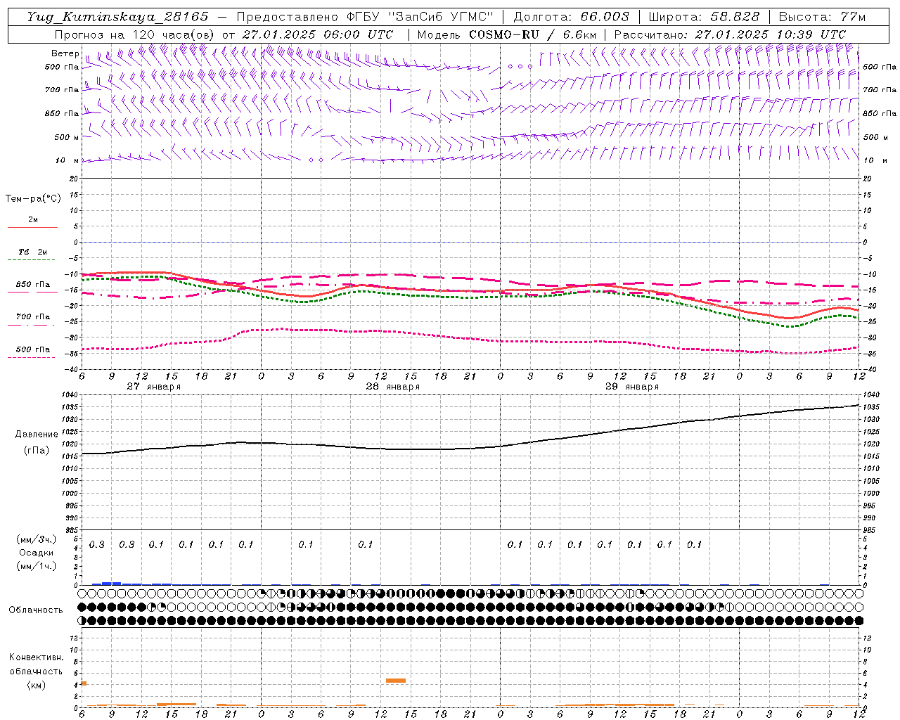This screenshot has width=900, height=720.
Task: Click the '28 января' date label
Action: (392, 387)
